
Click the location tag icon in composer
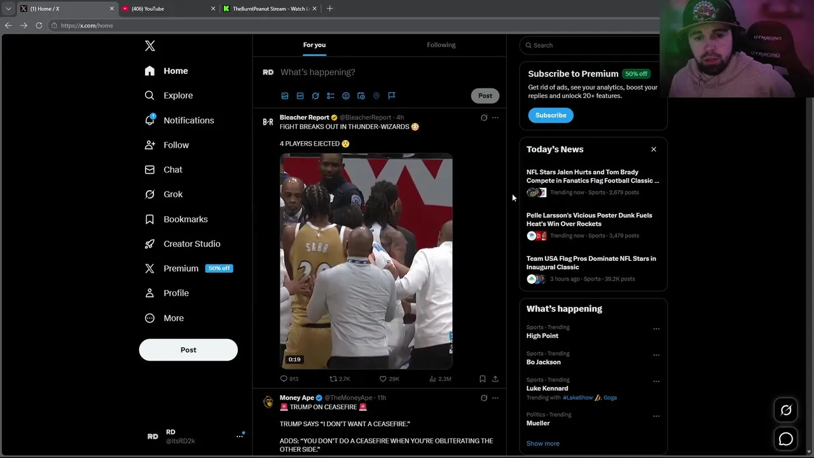pyautogui.click(x=376, y=96)
